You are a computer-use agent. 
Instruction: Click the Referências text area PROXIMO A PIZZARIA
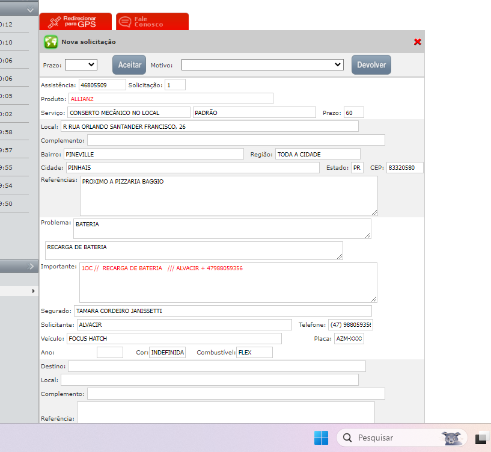pyautogui.click(x=229, y=196)
